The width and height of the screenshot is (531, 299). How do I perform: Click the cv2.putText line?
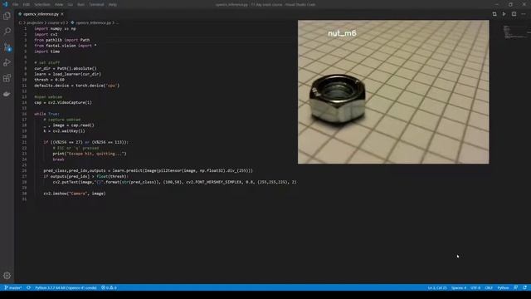tap(174, 182)
